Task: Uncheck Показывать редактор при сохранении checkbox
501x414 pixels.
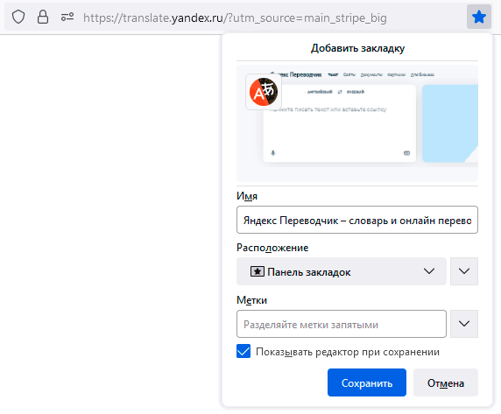Action: point(243,351)
